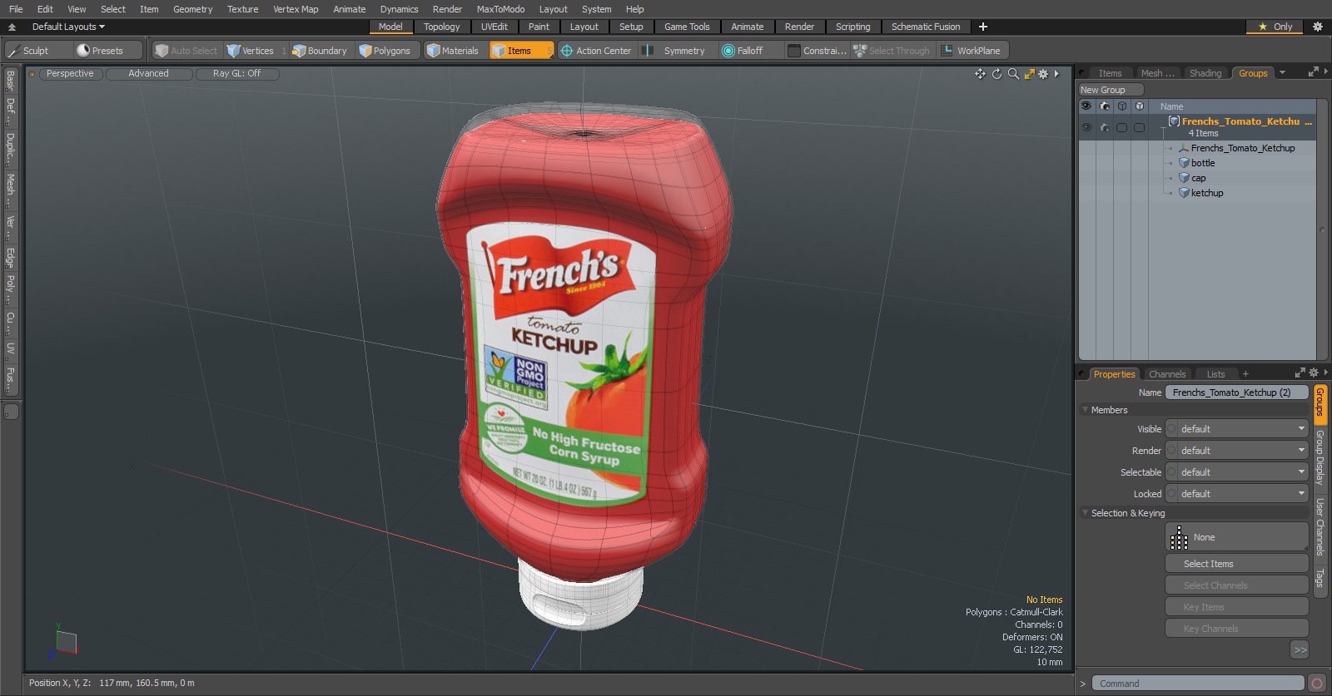Activate the Sculpt tool

[38, 51]
